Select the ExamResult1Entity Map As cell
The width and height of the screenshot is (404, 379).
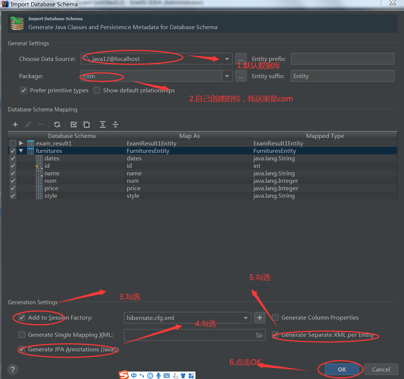[189, 143]
